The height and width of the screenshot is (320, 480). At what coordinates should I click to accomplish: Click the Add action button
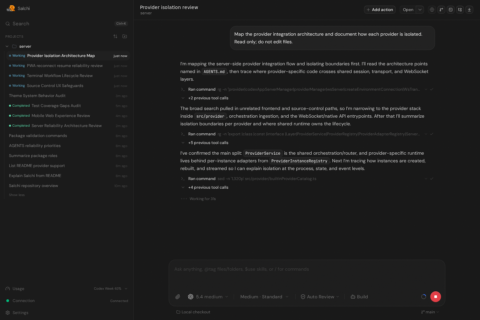point(380,10)
